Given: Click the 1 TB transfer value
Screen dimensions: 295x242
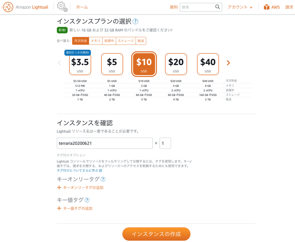Looking at the screenshot, I should pos(80,100).
